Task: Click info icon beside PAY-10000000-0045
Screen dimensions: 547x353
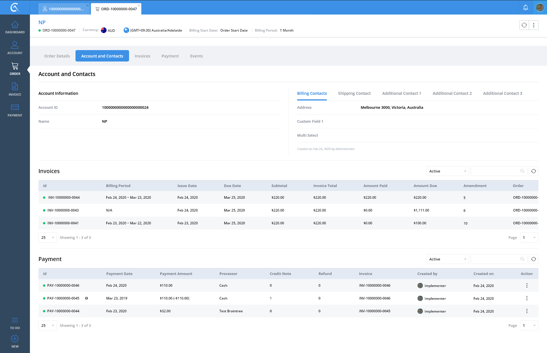Action: click(86, 298)
